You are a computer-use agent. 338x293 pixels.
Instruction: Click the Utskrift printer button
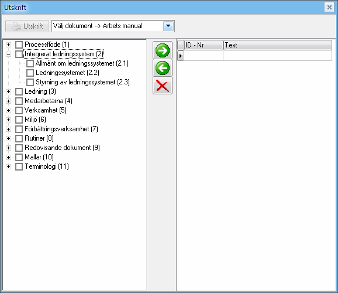click(27, 26)
